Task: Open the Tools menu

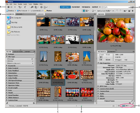Action: click(x=30, y=4)
